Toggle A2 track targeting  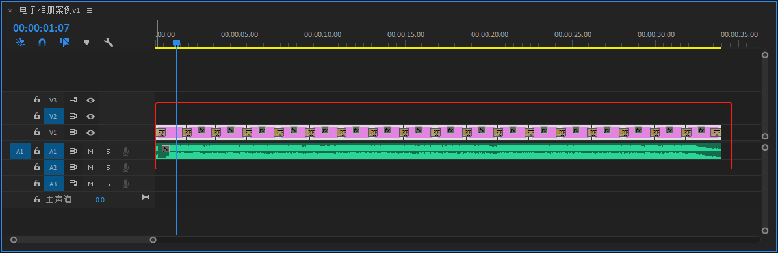click(x=53, y=167)
